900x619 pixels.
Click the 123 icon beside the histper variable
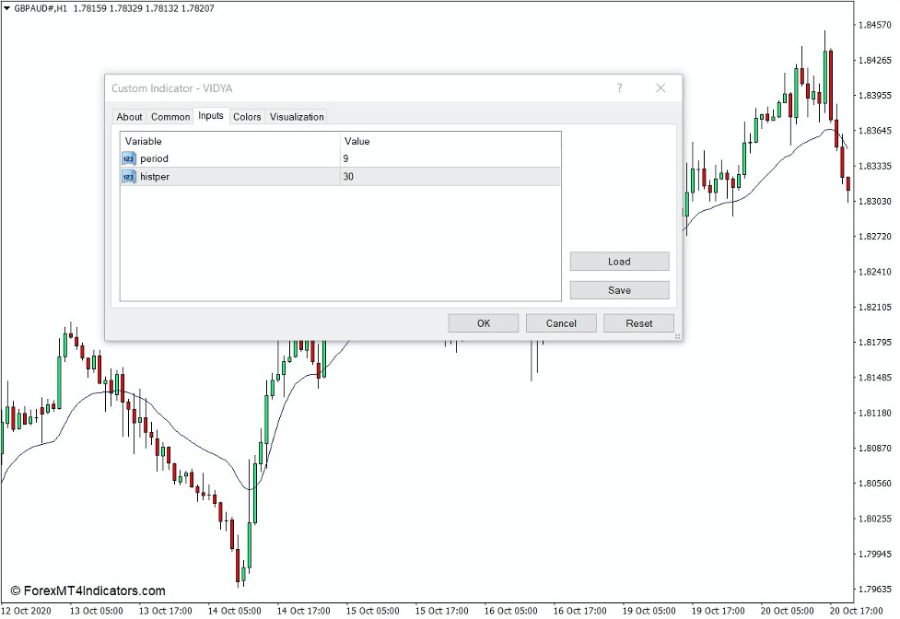(x=128, y=177)
